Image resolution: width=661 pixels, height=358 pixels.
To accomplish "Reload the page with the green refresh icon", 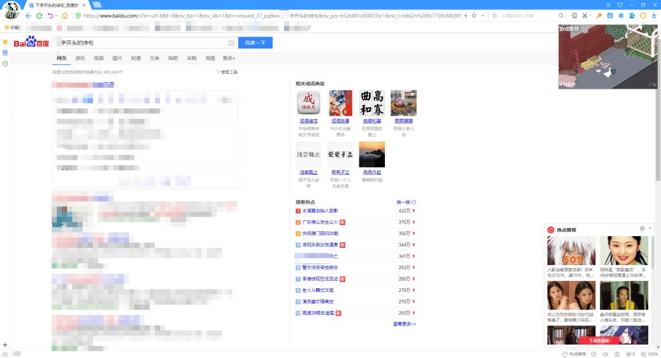I will tap(39, 15).
